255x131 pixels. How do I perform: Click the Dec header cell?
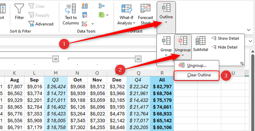117,80
